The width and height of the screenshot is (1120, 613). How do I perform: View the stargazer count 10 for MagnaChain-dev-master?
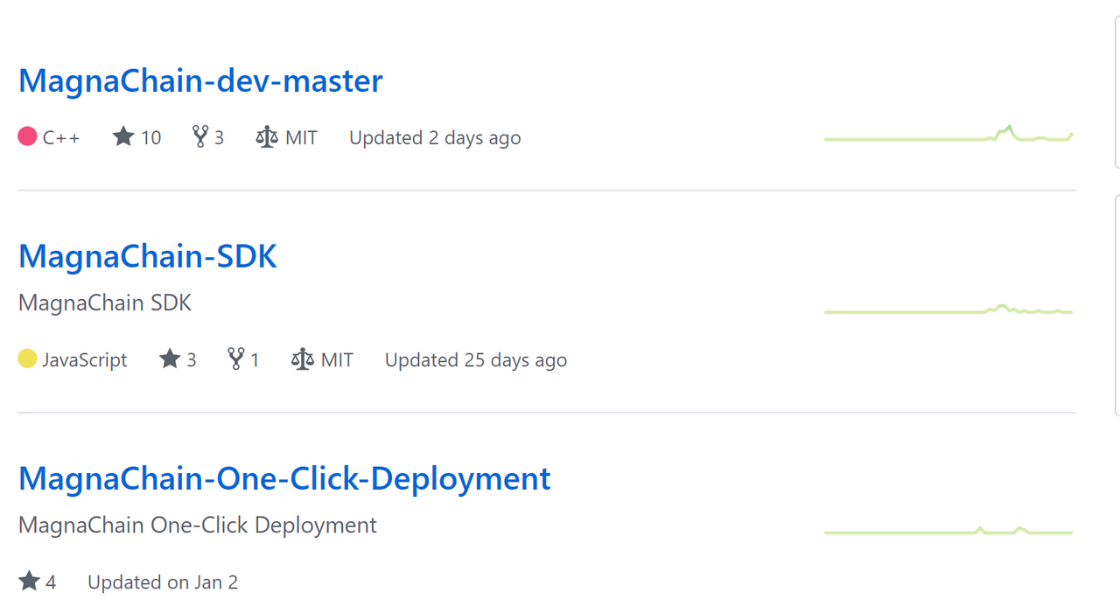[151, 137]
